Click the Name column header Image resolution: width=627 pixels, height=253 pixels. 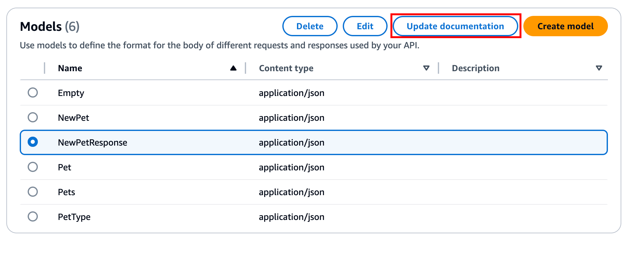point(70,68)
